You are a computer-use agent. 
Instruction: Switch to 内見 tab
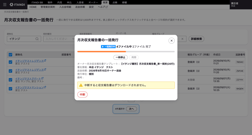[60, 3]
